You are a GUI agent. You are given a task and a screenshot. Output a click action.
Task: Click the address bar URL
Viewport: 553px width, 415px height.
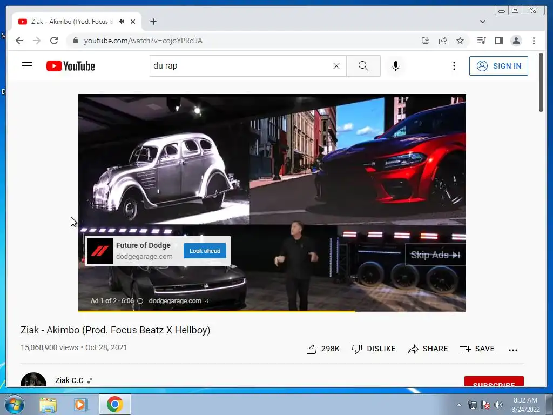143,41
